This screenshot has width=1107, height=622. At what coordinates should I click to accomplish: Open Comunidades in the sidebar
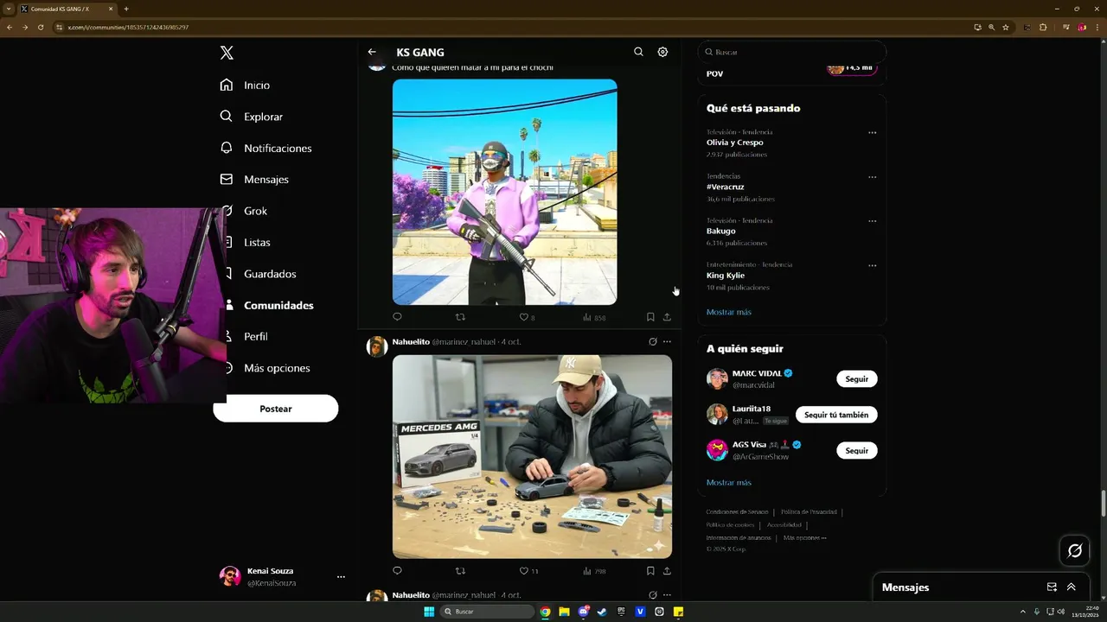(x=278, y=305)
